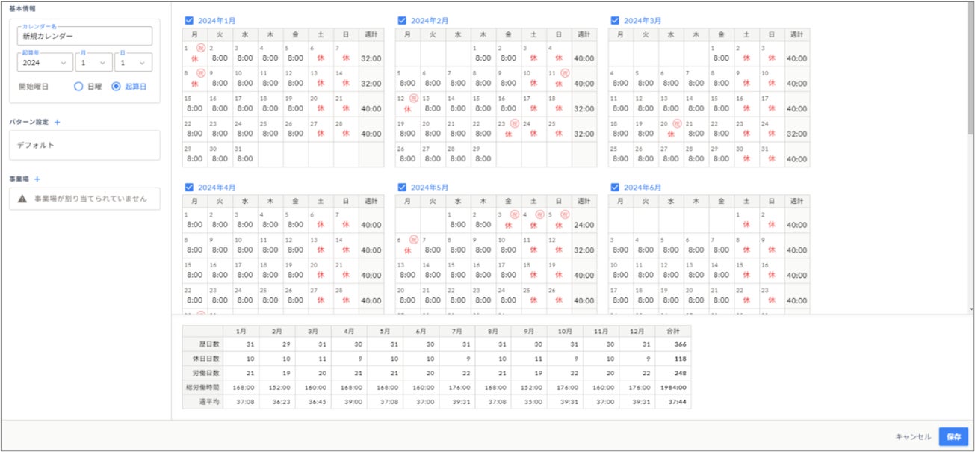The image size is (975, 452).
Task: Open the 2024年5月 month title link
Action: point(430,188)
